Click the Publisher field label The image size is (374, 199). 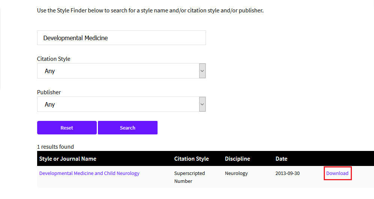click(x=49, y=92)
